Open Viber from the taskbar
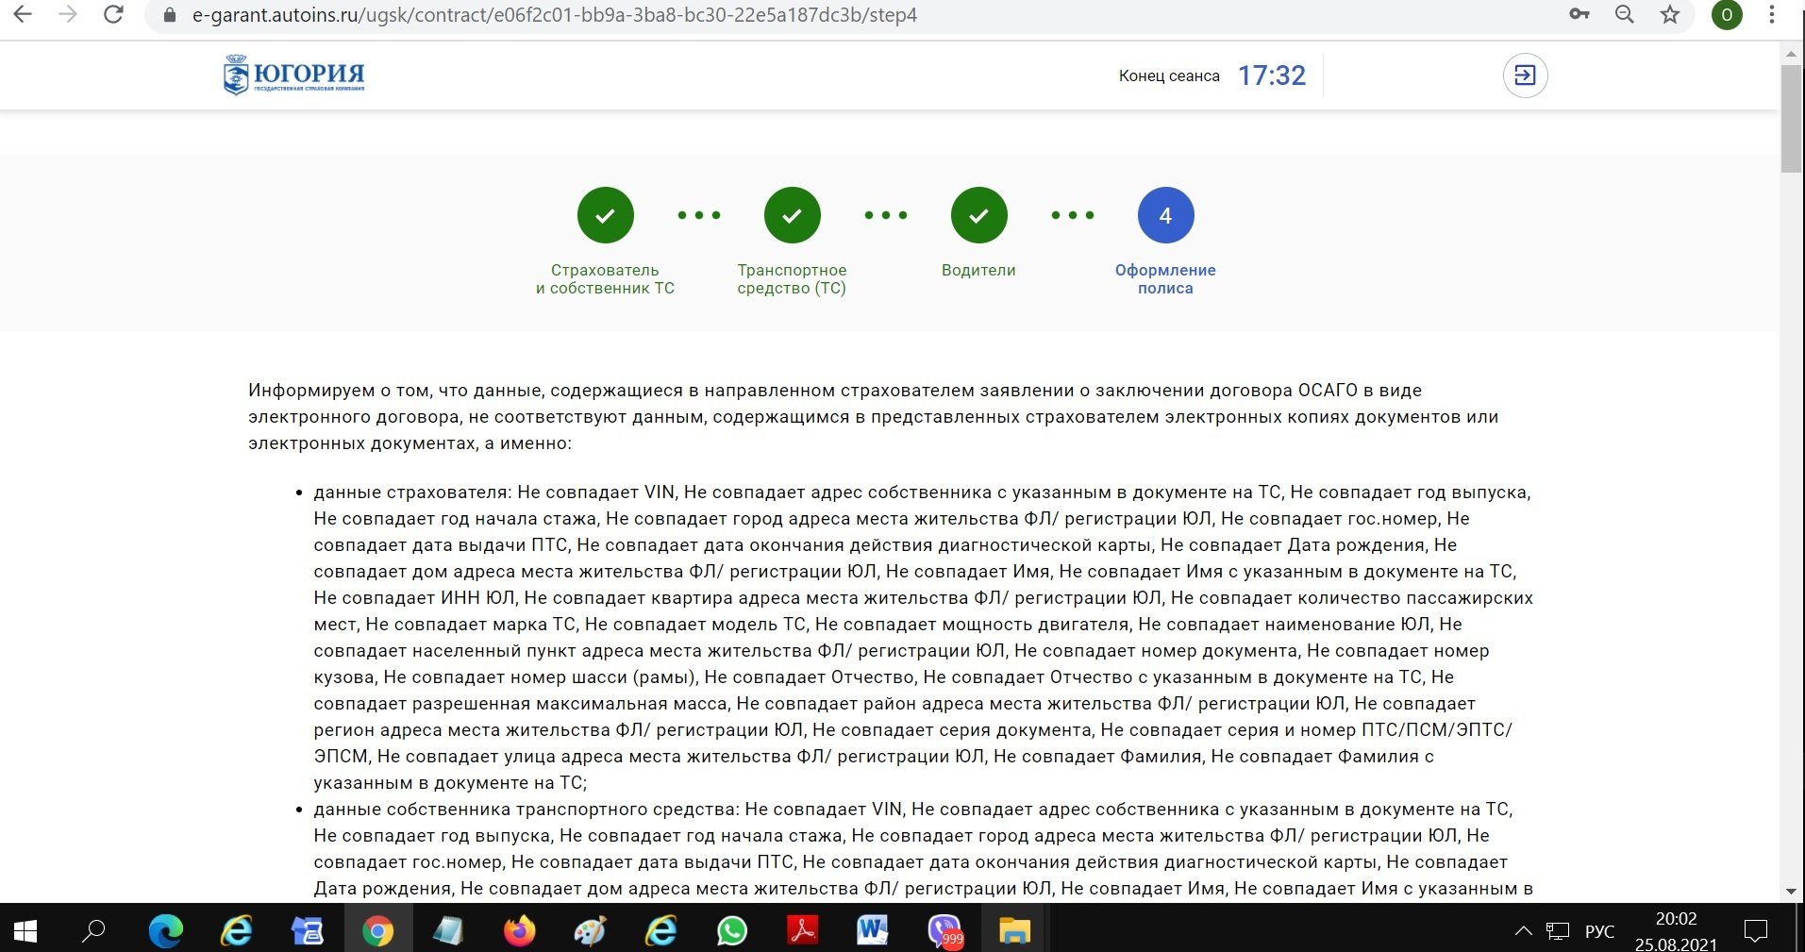Viewport: 1805px width, 952px height. click(x=944, y=931)
